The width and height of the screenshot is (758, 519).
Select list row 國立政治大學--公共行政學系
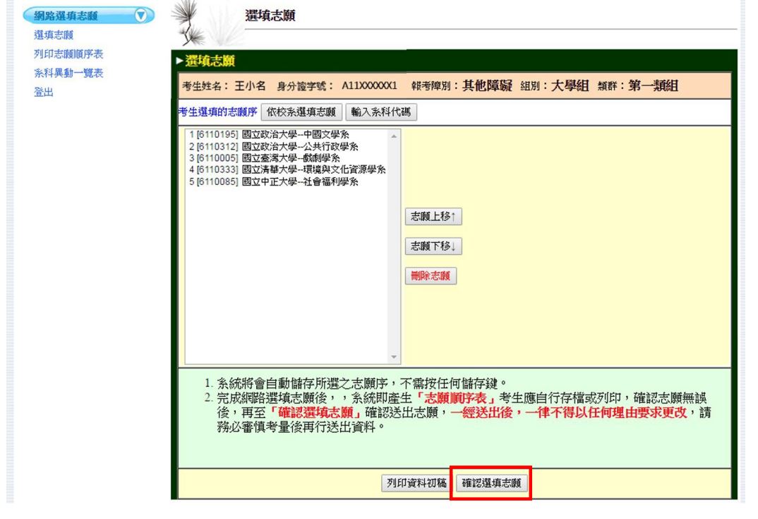click(x=287, y=147)
